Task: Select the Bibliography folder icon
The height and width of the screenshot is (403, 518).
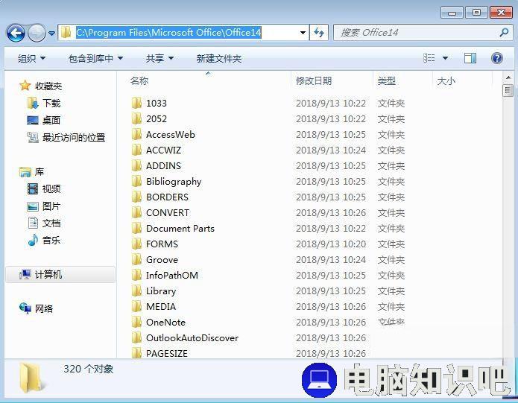Action: click(136, 181)
